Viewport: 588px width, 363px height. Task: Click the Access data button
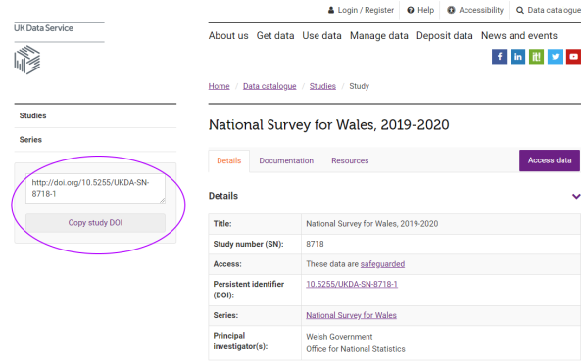(550, 160)
